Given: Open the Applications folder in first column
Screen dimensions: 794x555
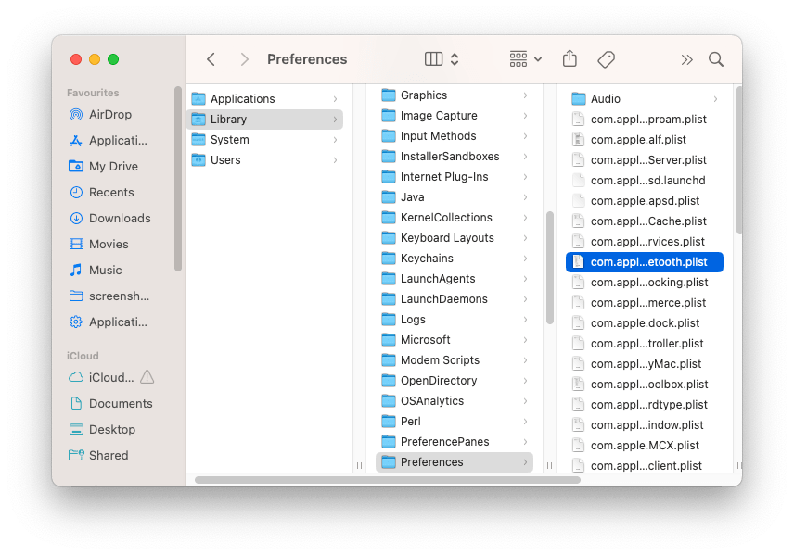Looking at the screenshot, I should pyautogui.click(x=242, y=99).
